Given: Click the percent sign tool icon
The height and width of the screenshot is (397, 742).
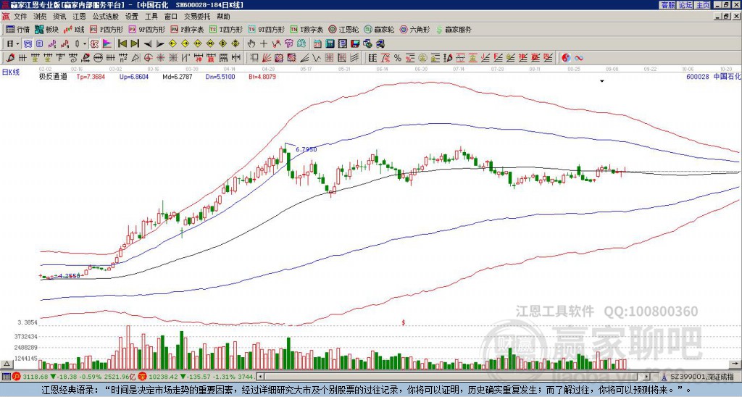Looking at the screenshot, I should 398,58.
